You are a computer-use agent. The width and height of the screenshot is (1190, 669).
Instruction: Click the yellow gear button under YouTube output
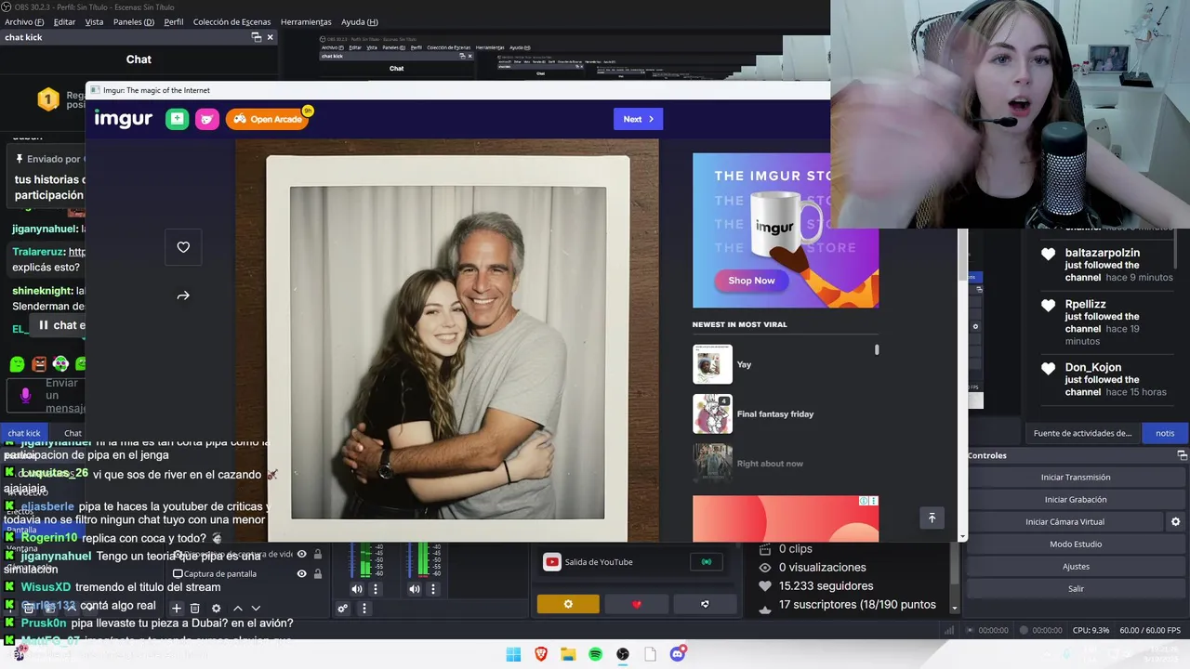[568, 604]
